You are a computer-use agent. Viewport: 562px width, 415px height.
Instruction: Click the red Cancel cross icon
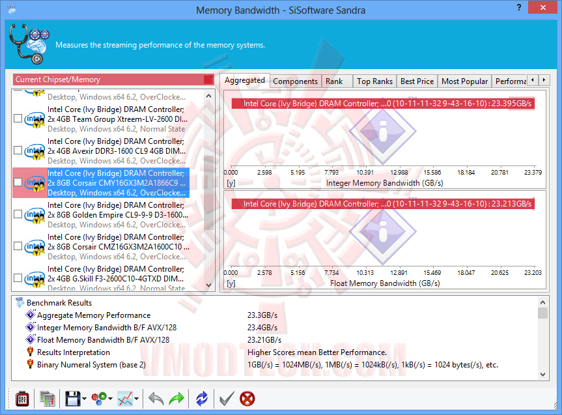(247, 399)
